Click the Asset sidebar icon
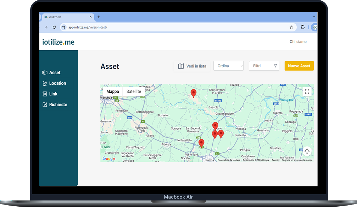 click(x=45, y=73)
